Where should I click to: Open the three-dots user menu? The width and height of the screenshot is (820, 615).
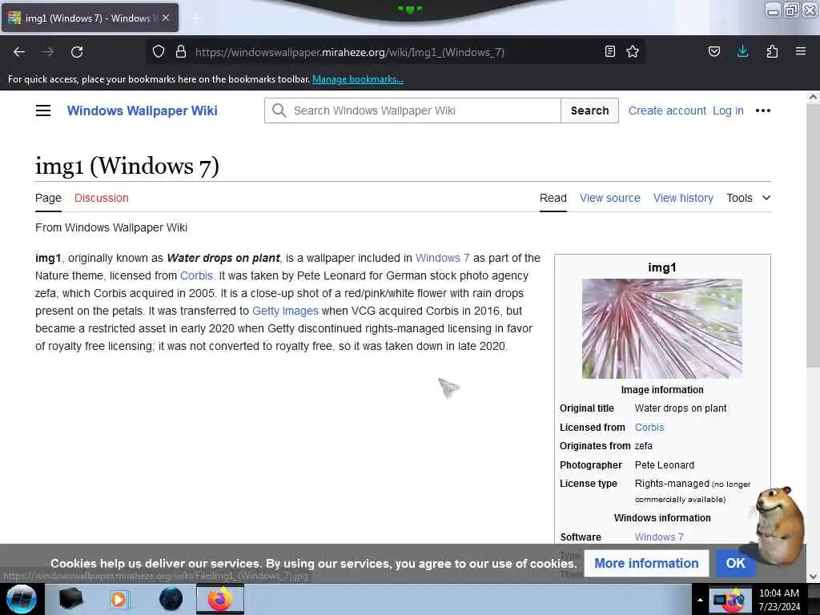coord(763,111)
